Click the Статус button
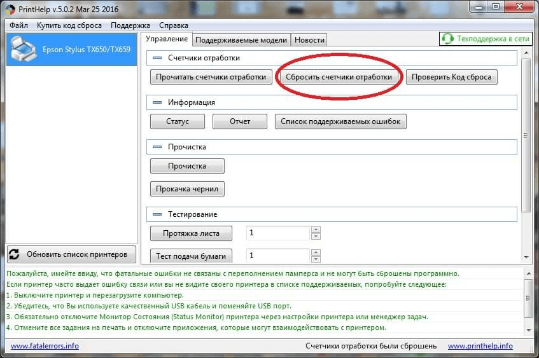This screenshot has height=358, width=539. pos(178,121)
